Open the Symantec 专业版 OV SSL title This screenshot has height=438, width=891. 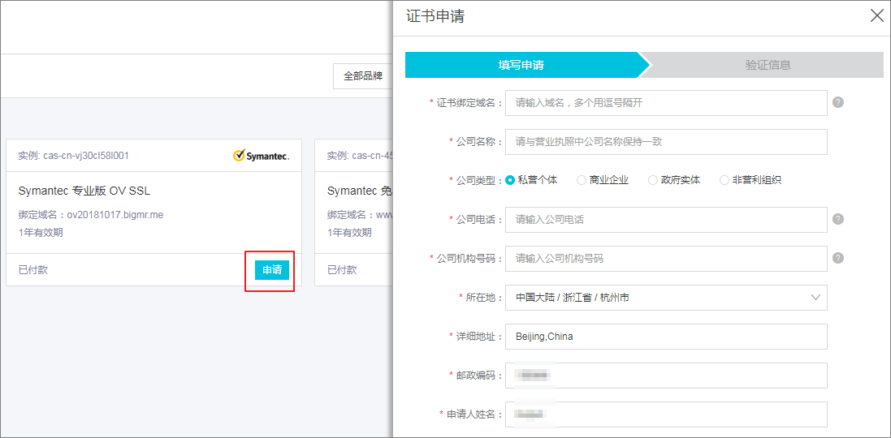coord(84,191)
